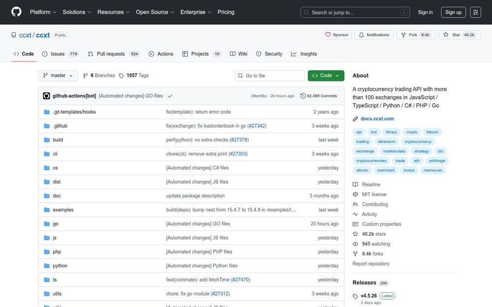Click the link icon beside docs.ccxt.com
The height and width of the screenshot is (307, 492).
355,119
